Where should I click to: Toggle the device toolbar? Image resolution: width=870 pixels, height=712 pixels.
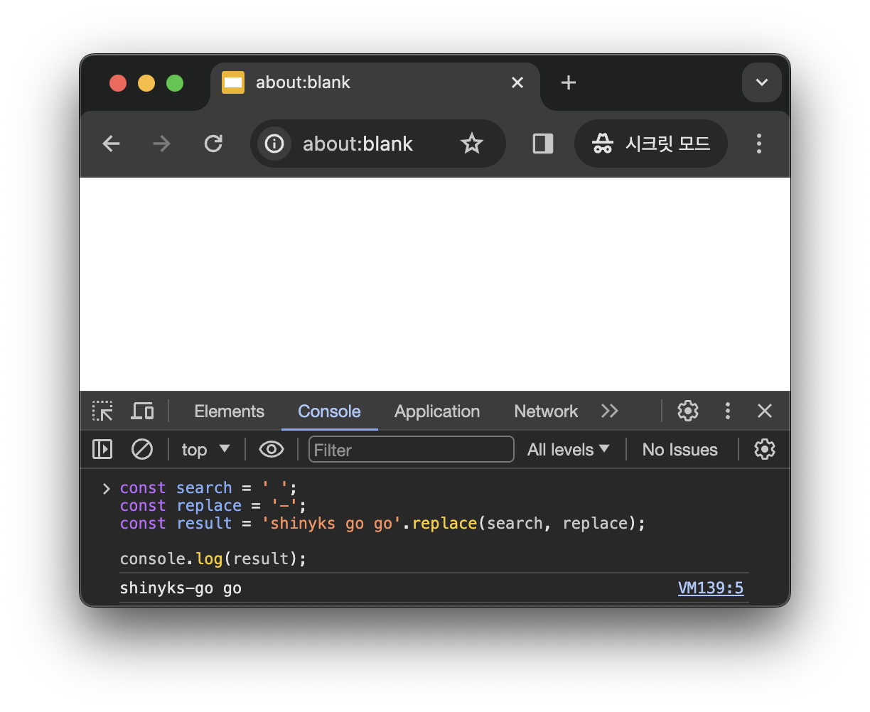(x=142, y=411)
